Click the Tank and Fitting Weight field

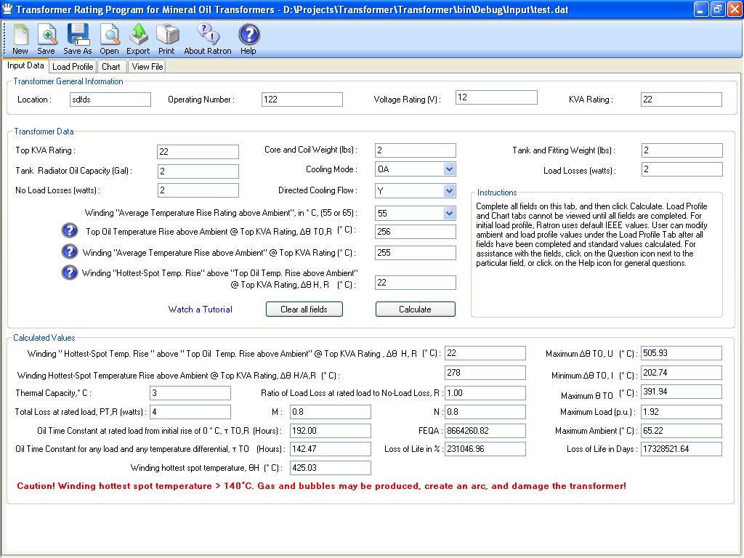tap(682, 150)
